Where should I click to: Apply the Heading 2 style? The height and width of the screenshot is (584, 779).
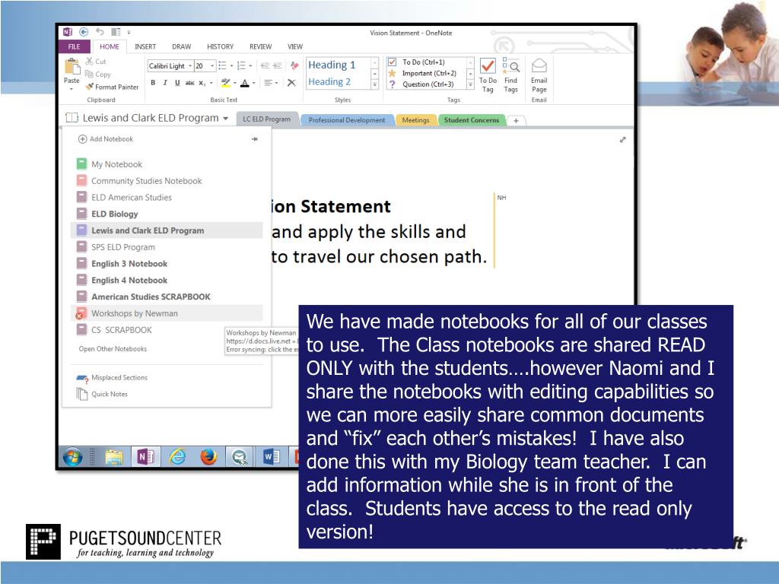(x=329, y=81)
